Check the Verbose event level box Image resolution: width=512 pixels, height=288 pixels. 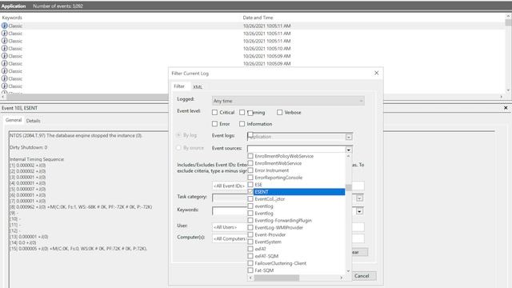coord(279,112)
